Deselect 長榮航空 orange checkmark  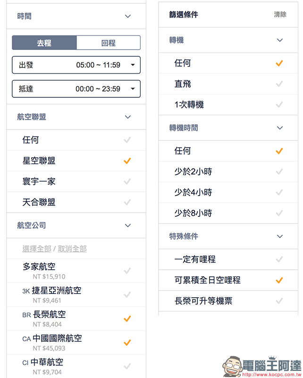127,318
